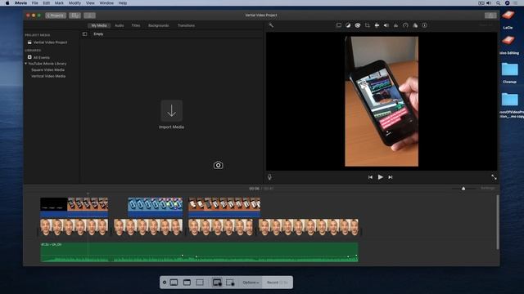The width and height of the screenshot is (524, 294).
Task: Expand viewer to full screen
Action: pyautogui.click(x=494, y=177)
